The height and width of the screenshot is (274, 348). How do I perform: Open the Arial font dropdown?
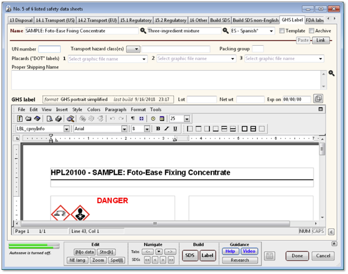pos(124,129)
